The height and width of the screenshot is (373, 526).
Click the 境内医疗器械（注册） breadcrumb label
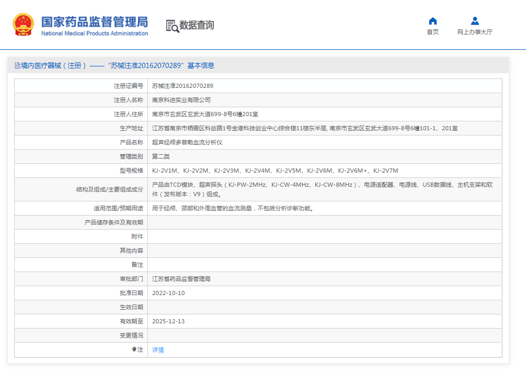[52, 65]
